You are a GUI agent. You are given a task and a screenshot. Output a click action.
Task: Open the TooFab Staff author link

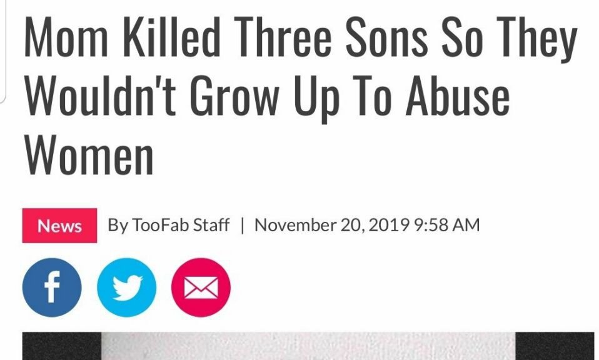point(180,225)
